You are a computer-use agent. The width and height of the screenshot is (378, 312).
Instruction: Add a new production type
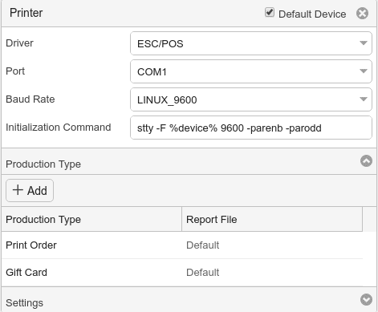[30, 191]
